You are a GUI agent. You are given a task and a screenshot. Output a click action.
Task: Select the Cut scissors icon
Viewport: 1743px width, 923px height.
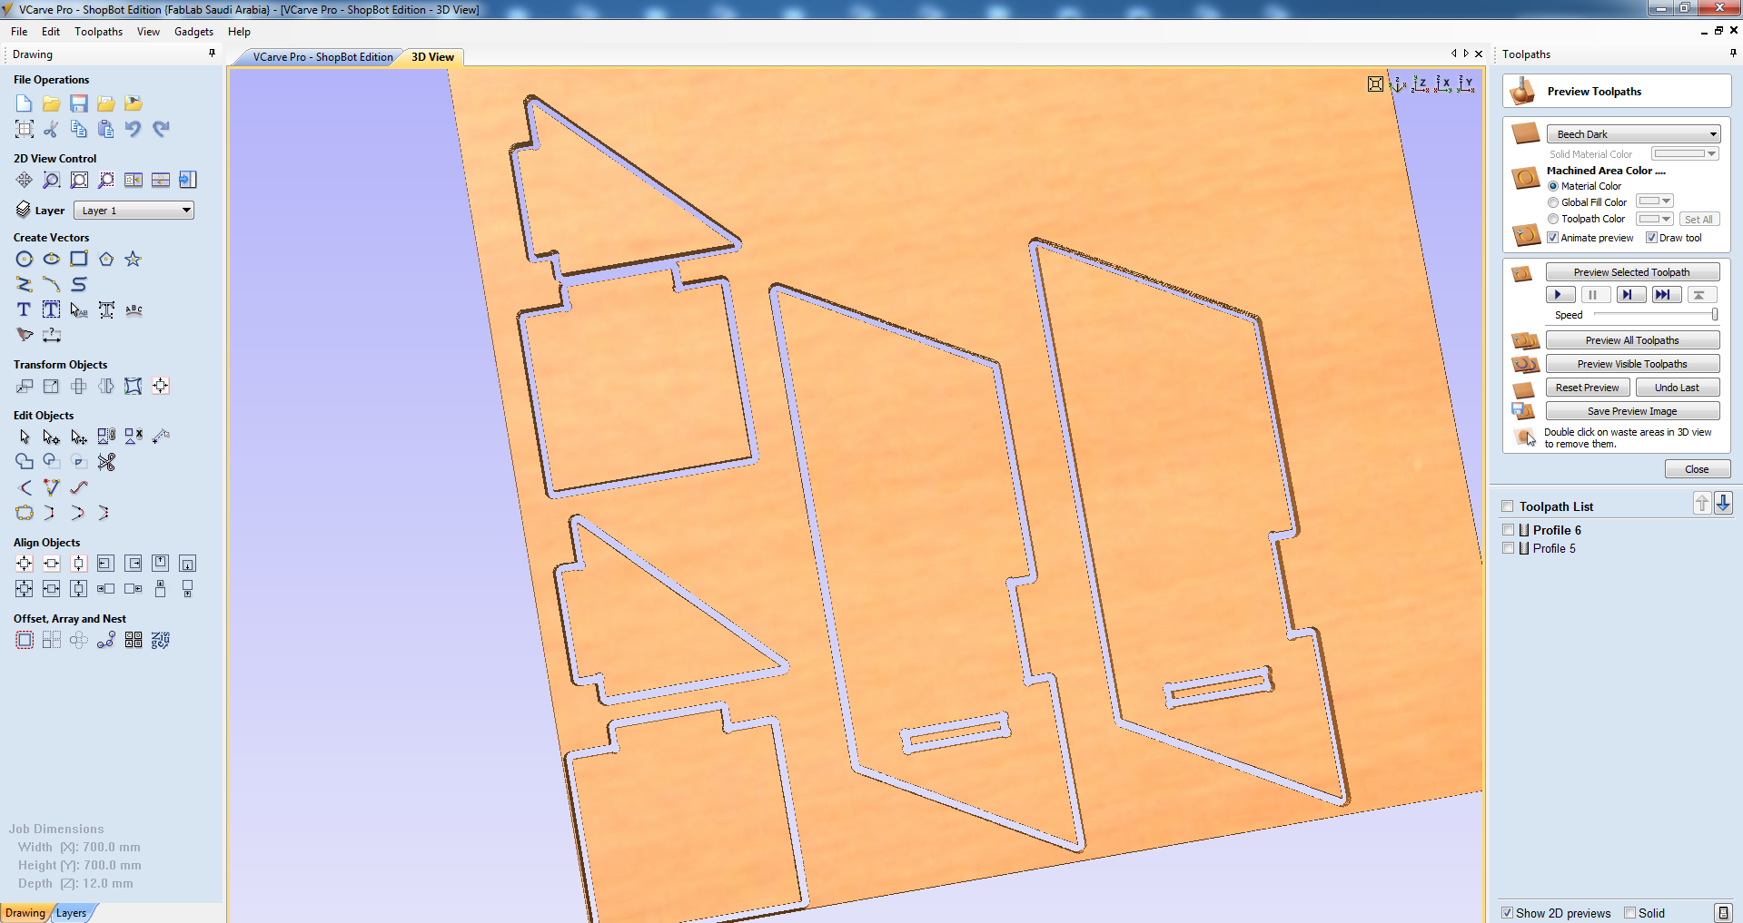pyautogui.click(x=52, y=129)
